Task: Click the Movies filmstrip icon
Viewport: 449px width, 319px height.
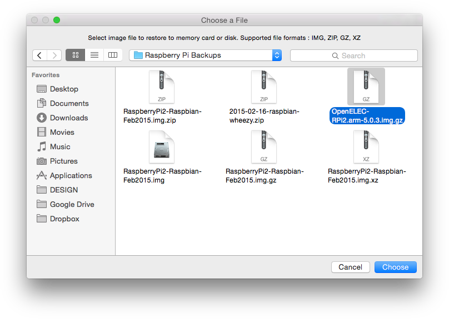Action: click(42, 132)
